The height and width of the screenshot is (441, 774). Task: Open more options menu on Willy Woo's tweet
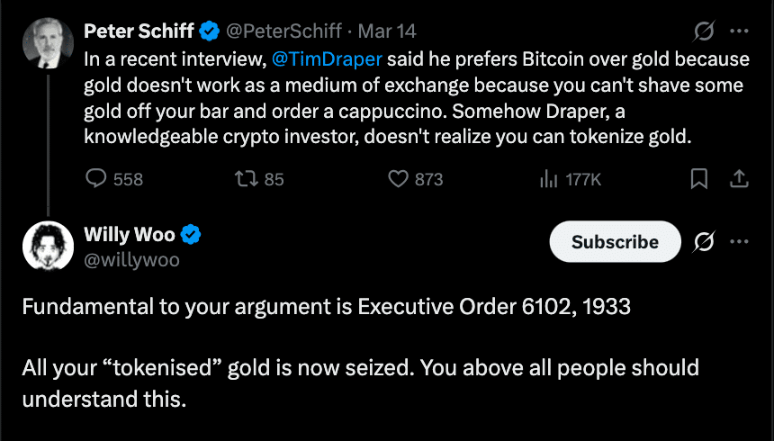(740, 241)
